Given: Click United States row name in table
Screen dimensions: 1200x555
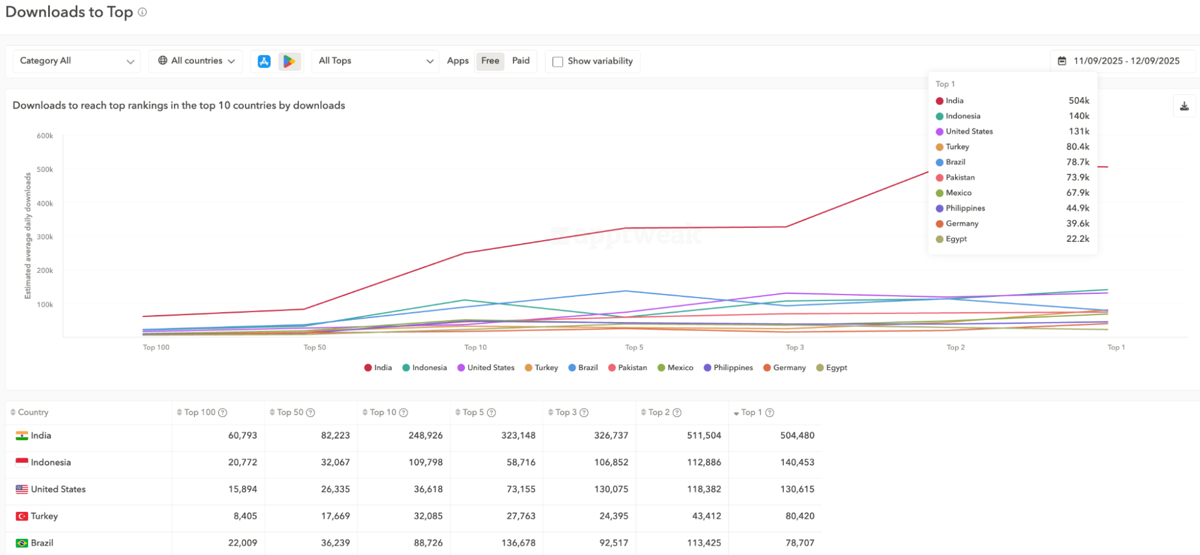Looking at the screenshot, I should tap(58, 490).
